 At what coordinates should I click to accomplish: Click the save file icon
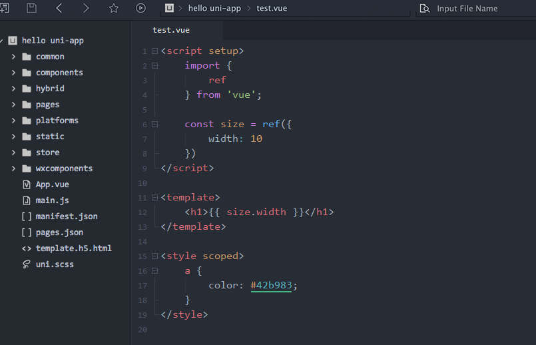click(31, 8)
